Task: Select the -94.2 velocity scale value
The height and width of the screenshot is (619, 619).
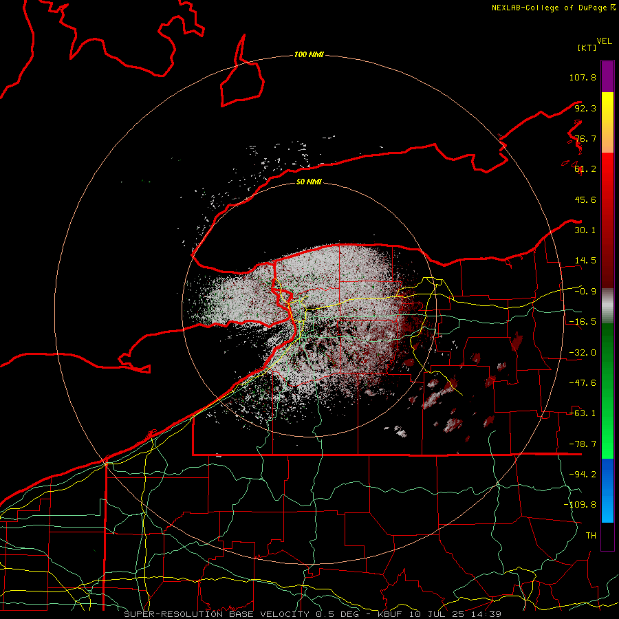Action: click(x=583, y=475)
